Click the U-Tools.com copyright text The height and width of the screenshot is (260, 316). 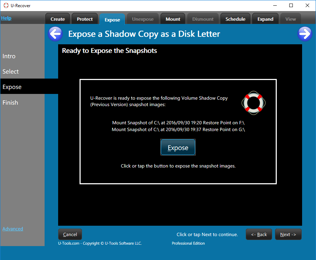tap(100, 243)
